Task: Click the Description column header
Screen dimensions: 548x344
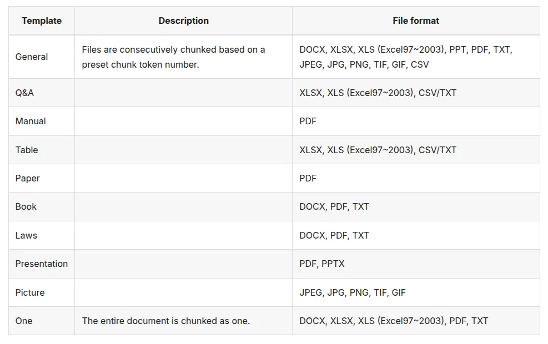Action: pos(183,21)
